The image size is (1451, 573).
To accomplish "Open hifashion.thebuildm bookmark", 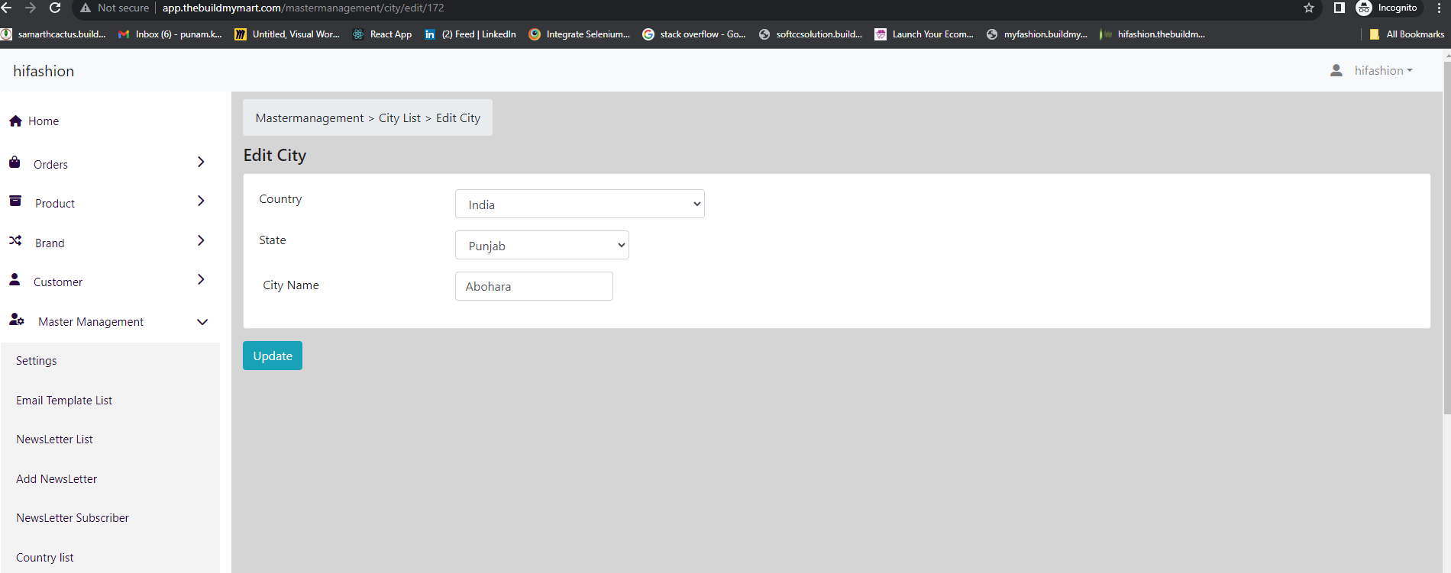I will coord(1152,34).
